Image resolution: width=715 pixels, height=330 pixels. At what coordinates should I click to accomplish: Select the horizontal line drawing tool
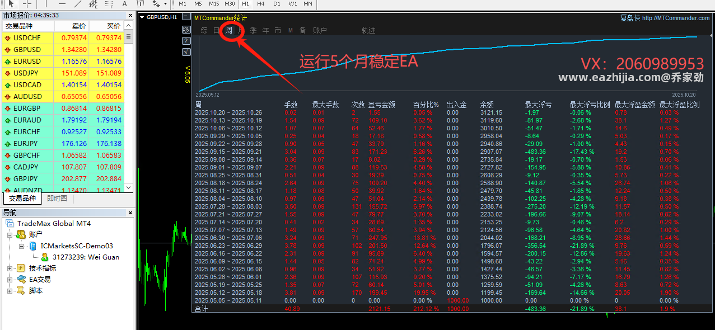(62, 3)
